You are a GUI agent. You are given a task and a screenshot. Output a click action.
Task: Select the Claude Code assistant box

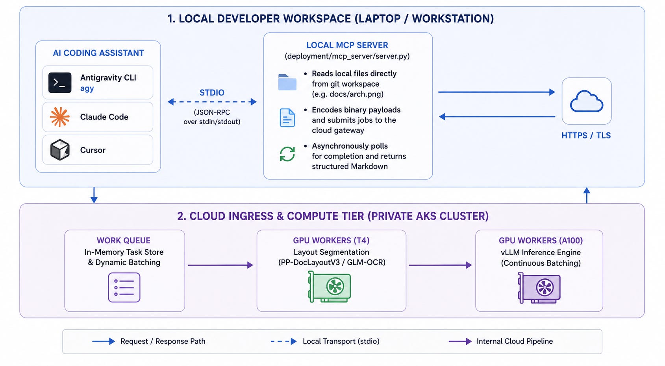[x=98, y=117]
